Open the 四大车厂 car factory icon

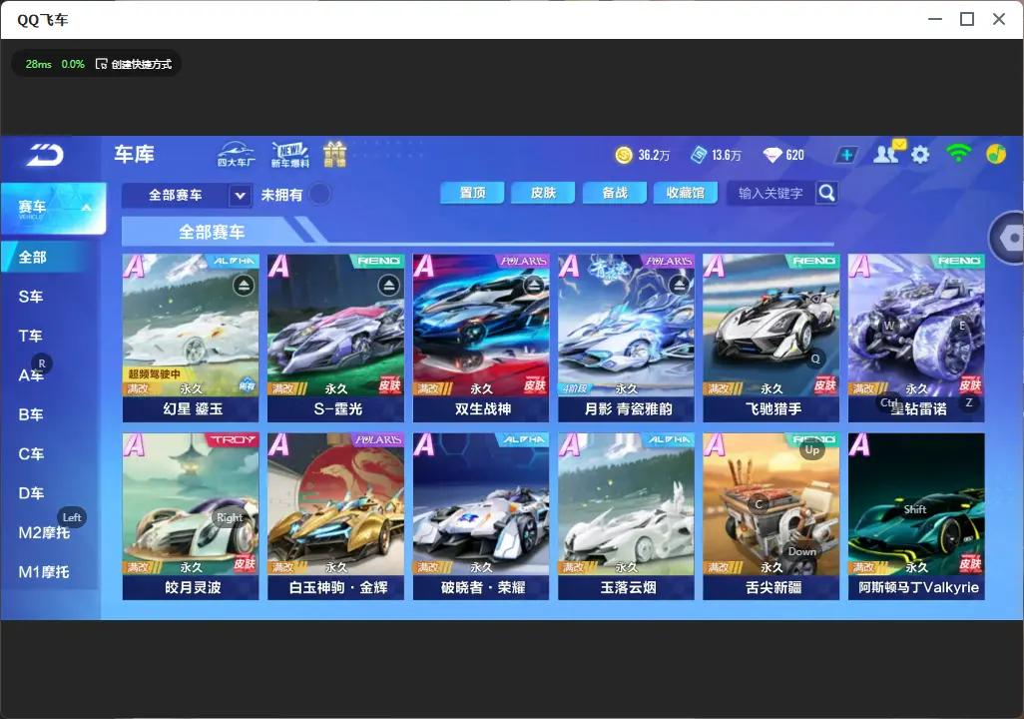236,154
